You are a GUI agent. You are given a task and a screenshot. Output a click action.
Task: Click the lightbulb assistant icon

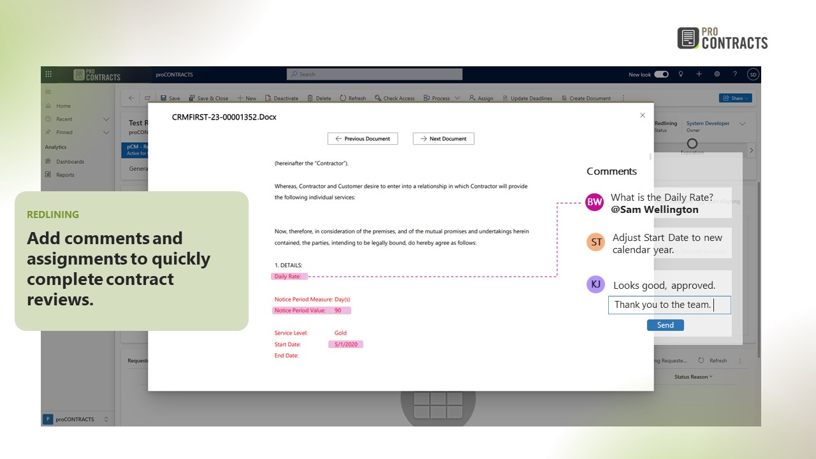pyautogui.click(x=681, y=74)
